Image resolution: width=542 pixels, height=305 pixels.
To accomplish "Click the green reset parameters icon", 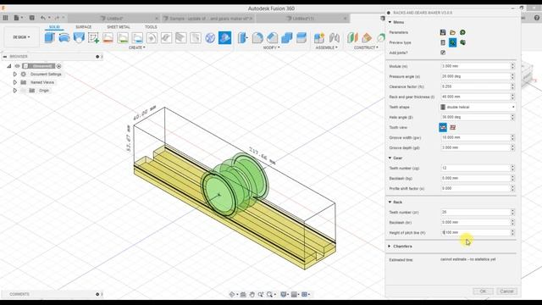I will (462, 32).
